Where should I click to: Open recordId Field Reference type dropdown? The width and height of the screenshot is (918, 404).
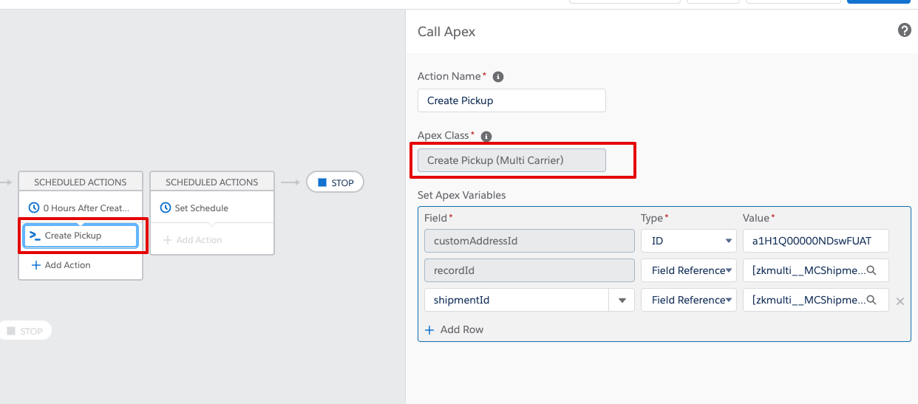coord(687,270)
